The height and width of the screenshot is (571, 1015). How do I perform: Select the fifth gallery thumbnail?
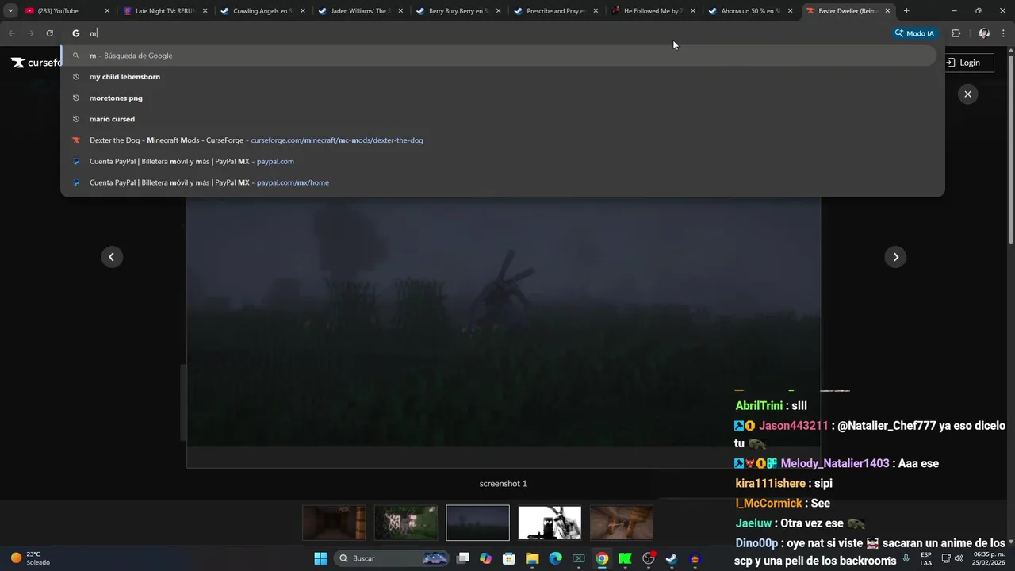[x=622, y=523]
